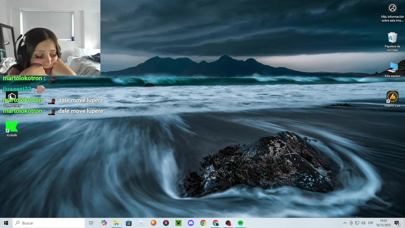405x228 pixels.
Task: Open the orange sun-shaped taskbar app
Action: 153,223
